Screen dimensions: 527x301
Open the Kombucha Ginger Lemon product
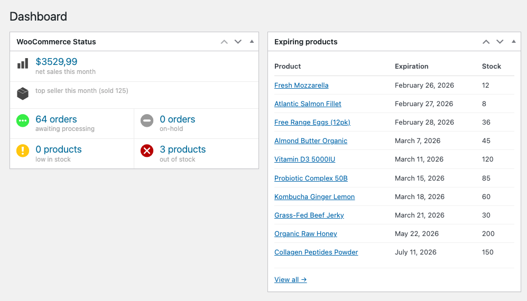(315, 197)
